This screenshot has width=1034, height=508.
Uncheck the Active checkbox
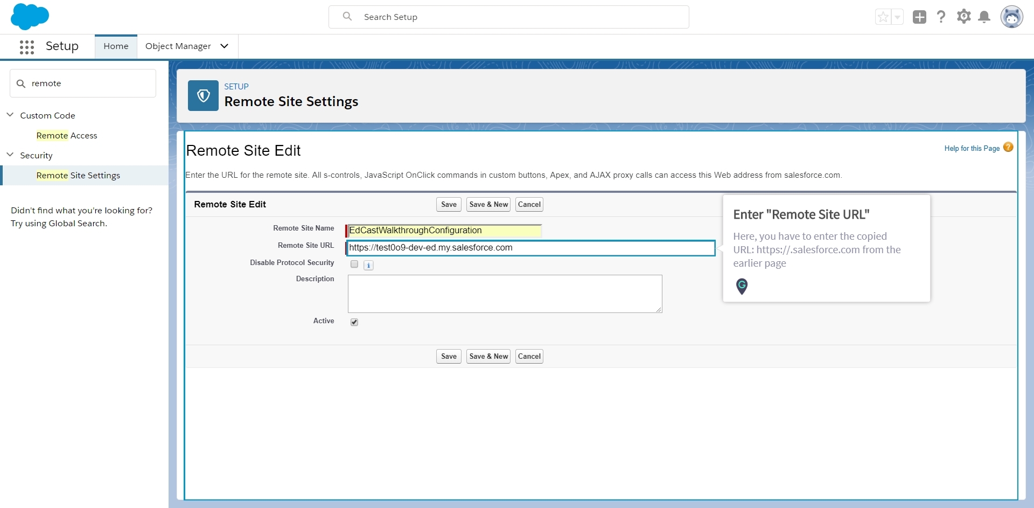[x=354, y=322]
